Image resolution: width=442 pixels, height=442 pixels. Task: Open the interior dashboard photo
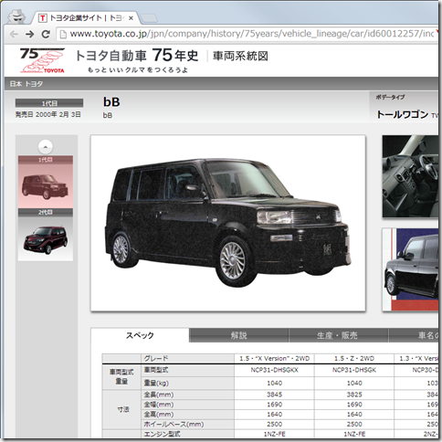point(410,176)
